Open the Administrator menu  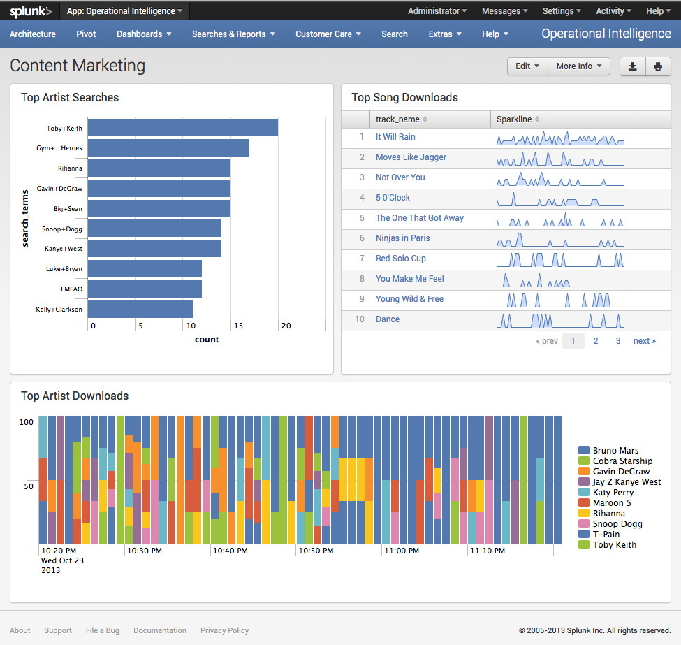click(437, 11)
